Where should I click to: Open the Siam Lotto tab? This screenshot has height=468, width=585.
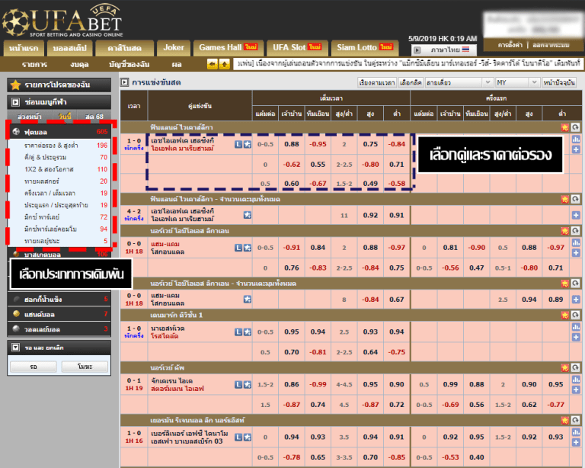coord(365,48)
